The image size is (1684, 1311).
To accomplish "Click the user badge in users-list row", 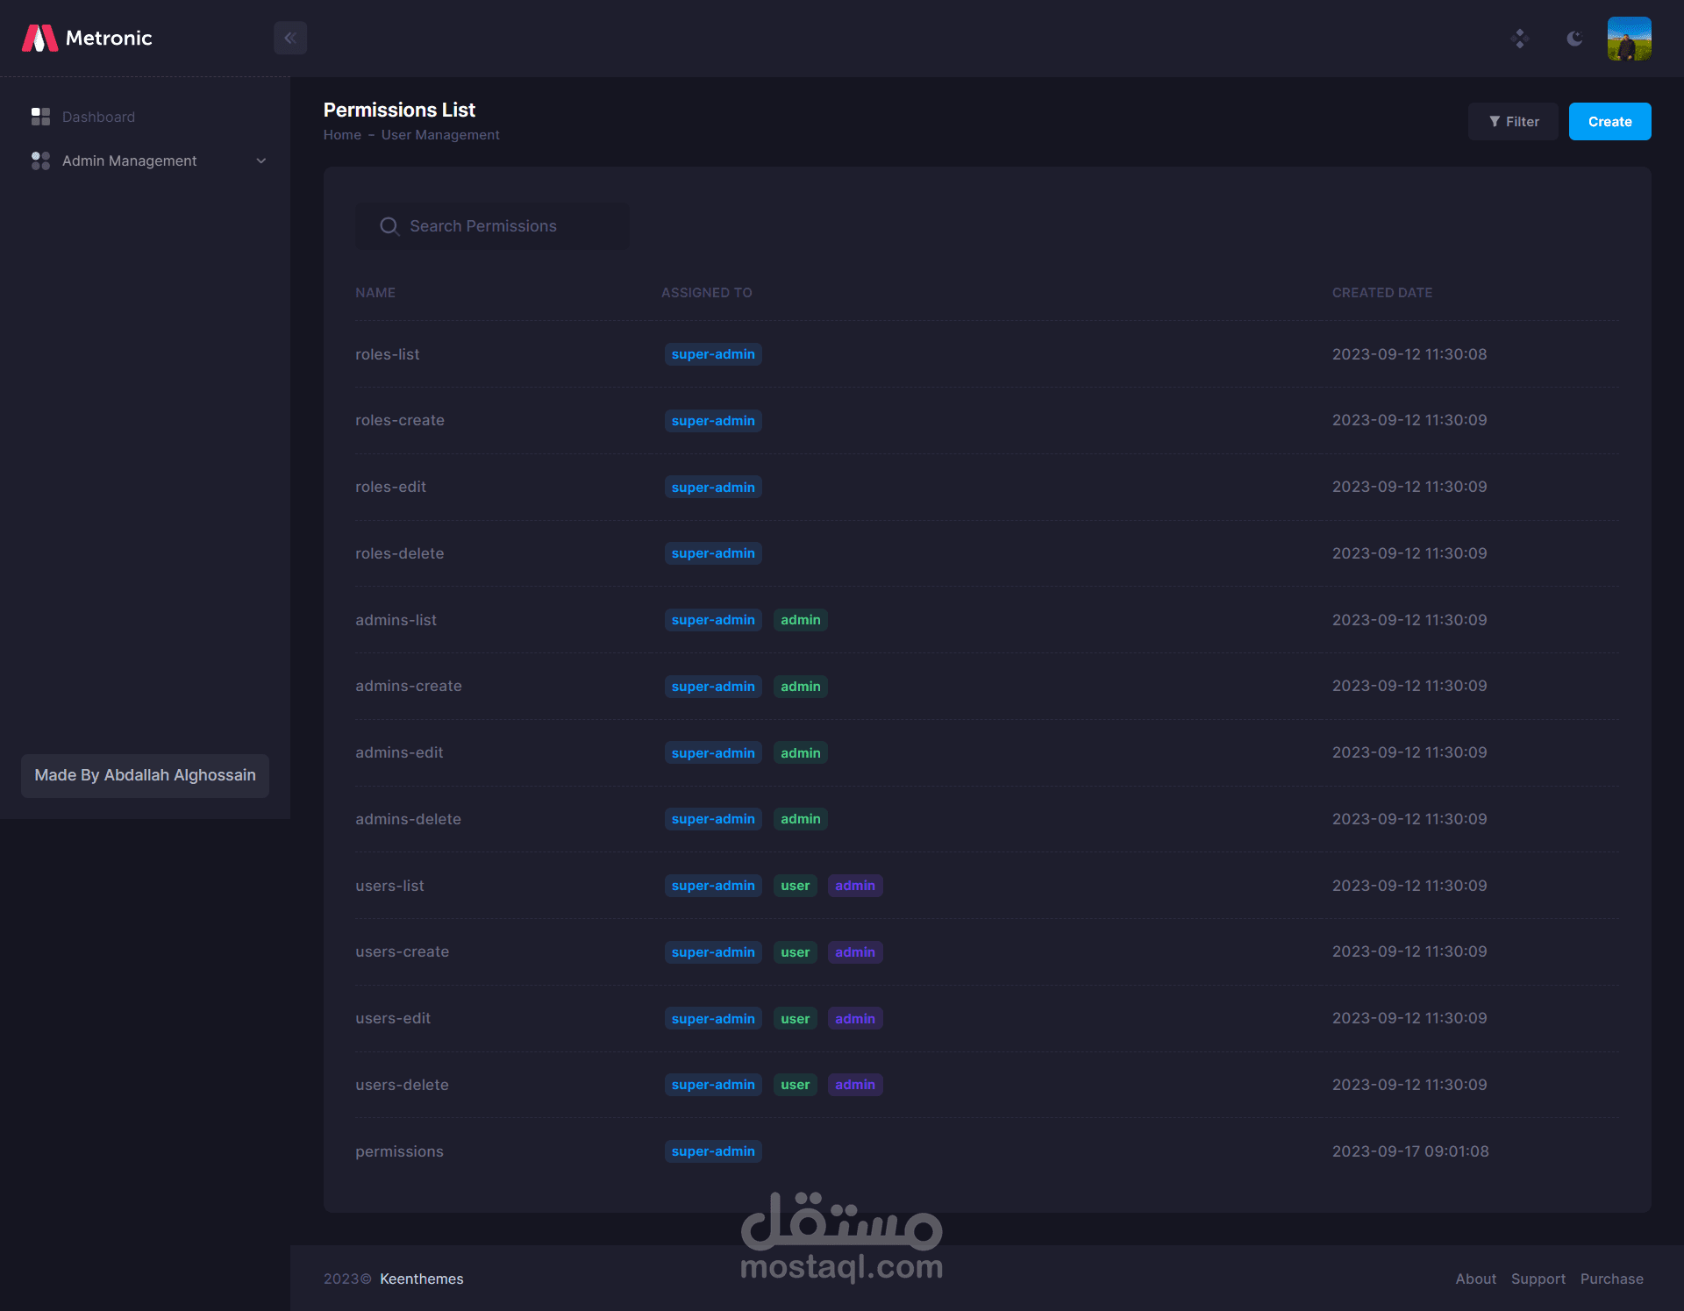I will (795, 886).
